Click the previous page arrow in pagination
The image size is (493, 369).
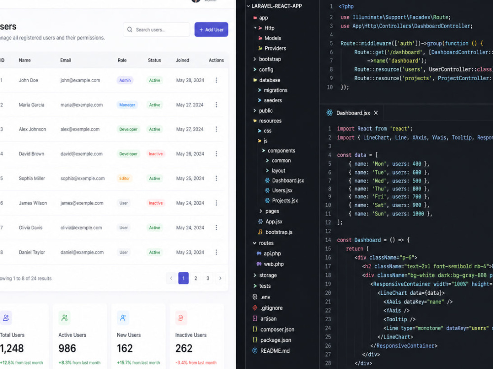click(171, 278)
